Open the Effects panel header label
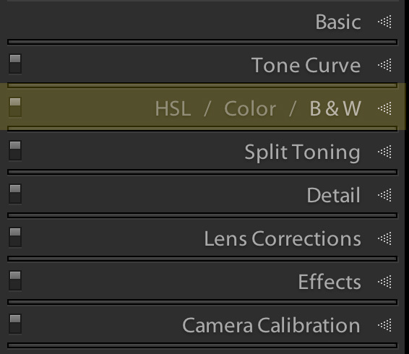 330,282
